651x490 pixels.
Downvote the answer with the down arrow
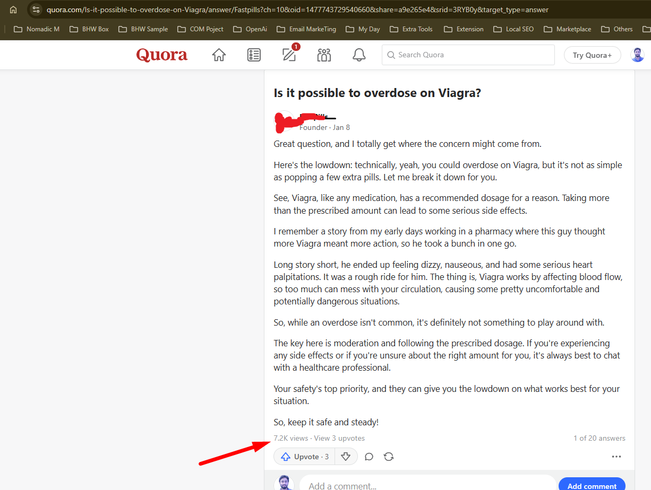tap(346, 457)
